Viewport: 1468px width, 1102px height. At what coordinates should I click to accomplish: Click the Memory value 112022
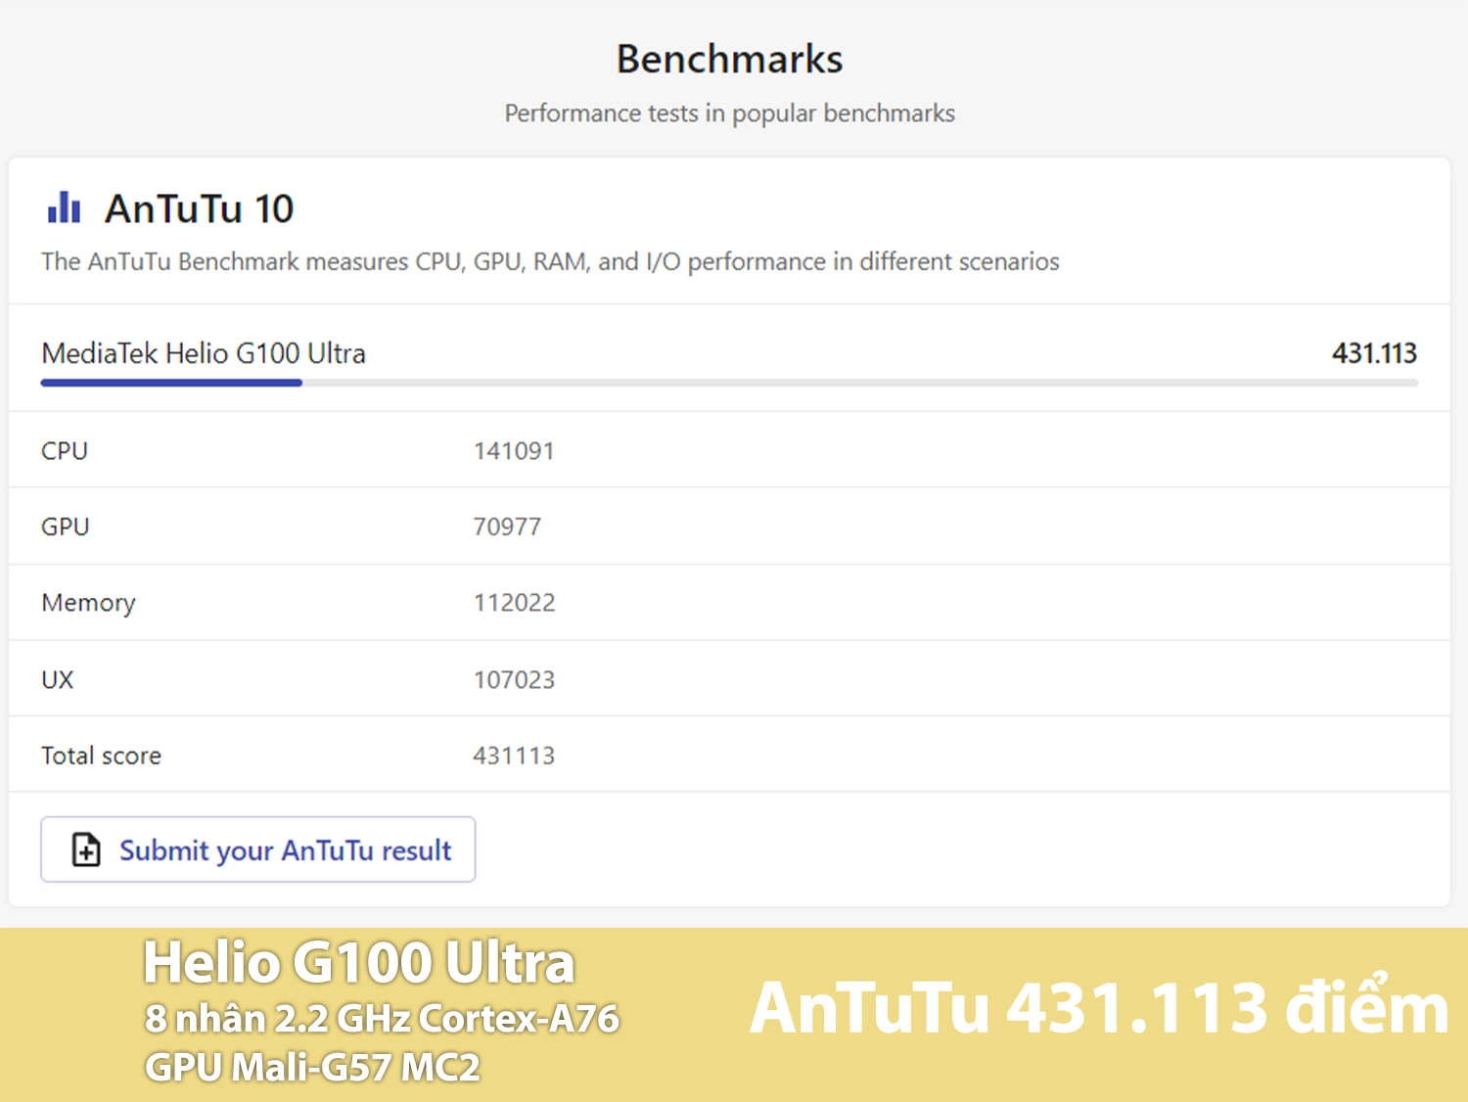[514, 603]
